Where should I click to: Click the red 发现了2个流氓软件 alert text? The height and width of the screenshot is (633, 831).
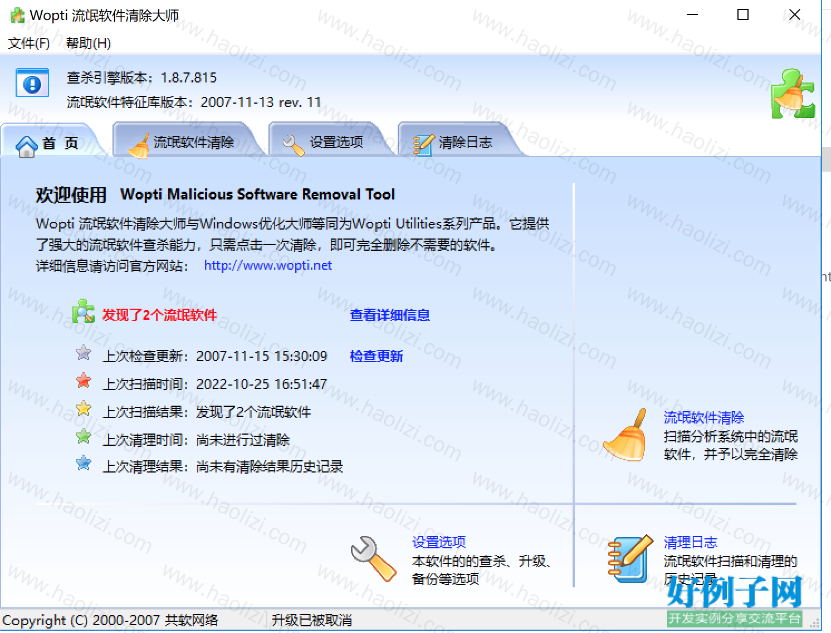coord(159,315)
